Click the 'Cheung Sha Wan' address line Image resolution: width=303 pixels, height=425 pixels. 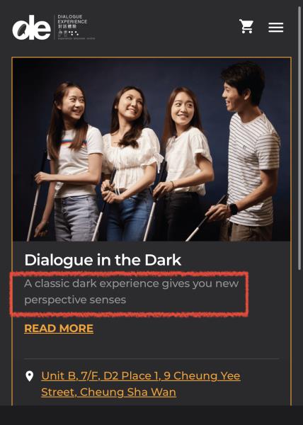108,392
